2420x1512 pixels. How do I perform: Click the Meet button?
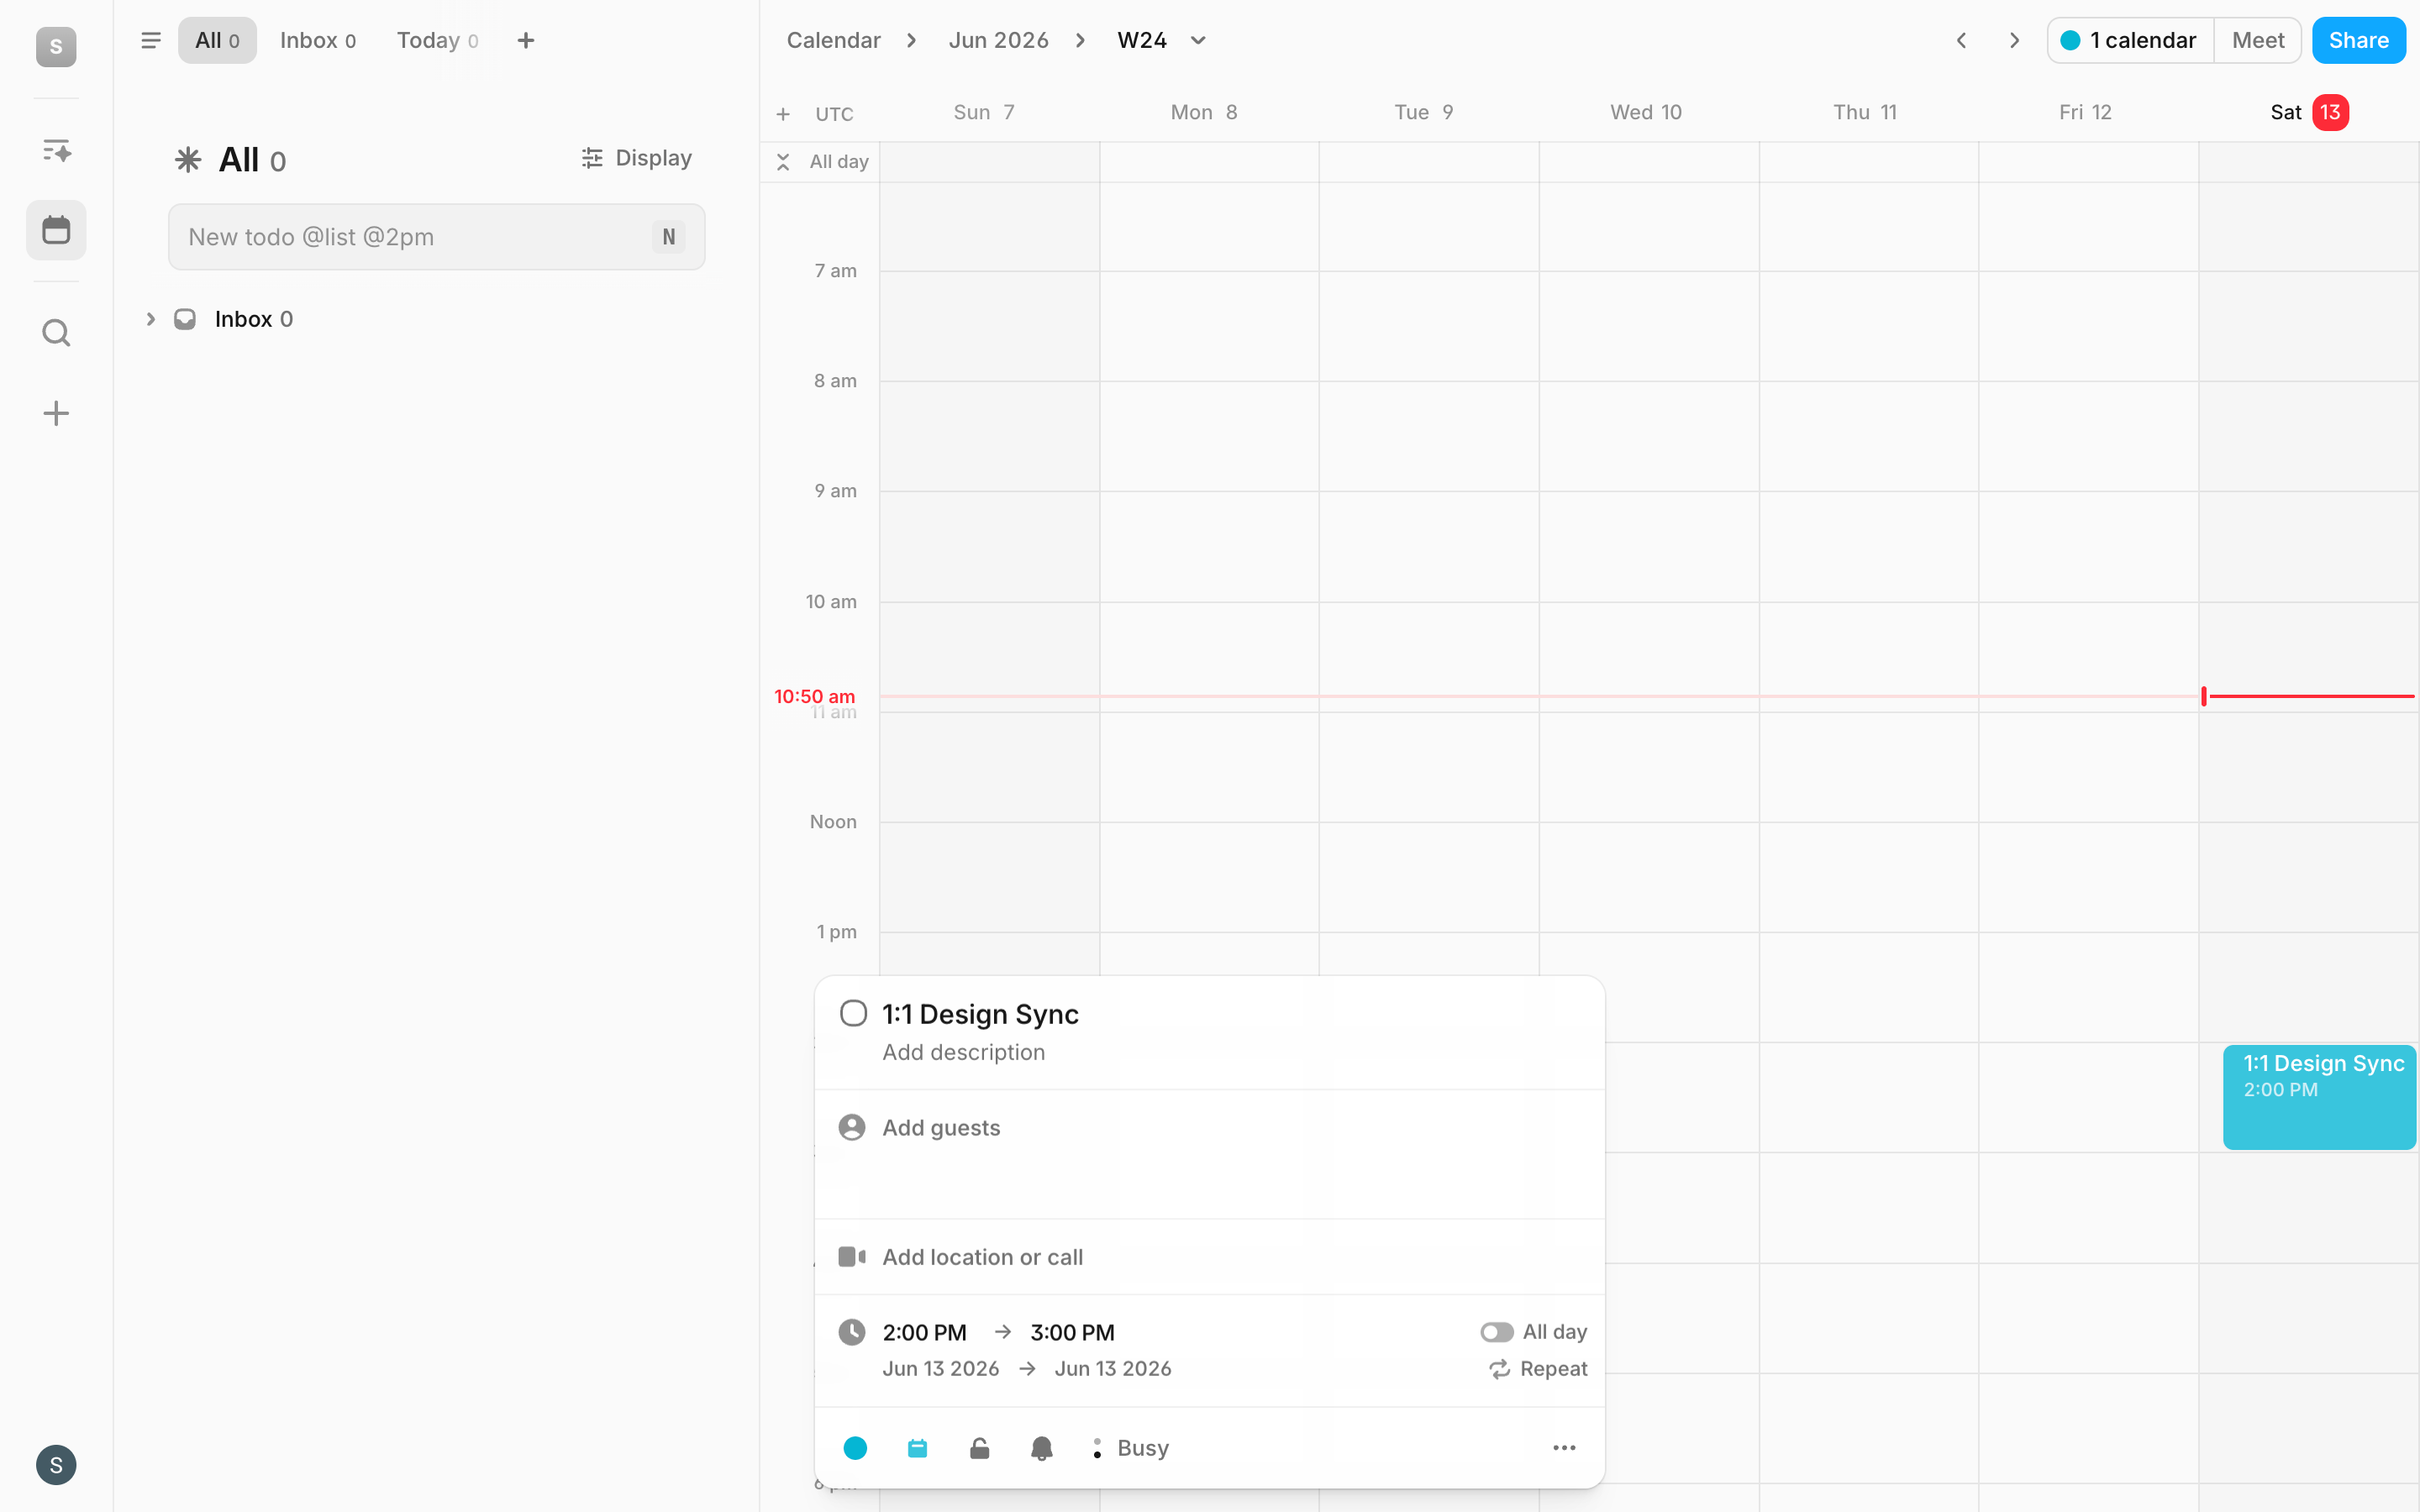(x=2257, y=40)
